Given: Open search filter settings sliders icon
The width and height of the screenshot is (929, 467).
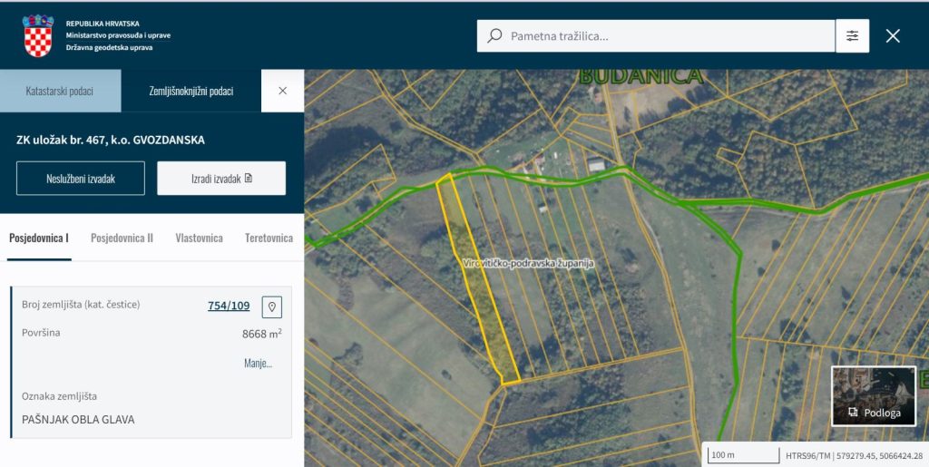Looking at the screenshot, I should pyautogui.click(x=852, y=36).
